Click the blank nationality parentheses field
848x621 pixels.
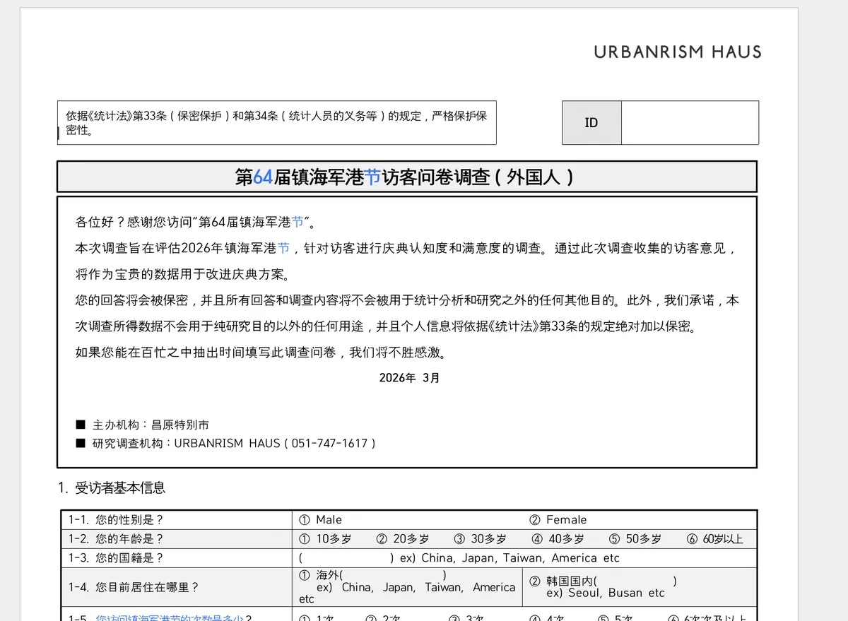[x=346, y=557]
